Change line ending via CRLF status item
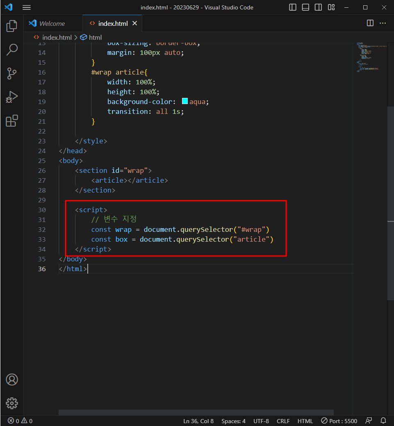 tap(283, 421)
